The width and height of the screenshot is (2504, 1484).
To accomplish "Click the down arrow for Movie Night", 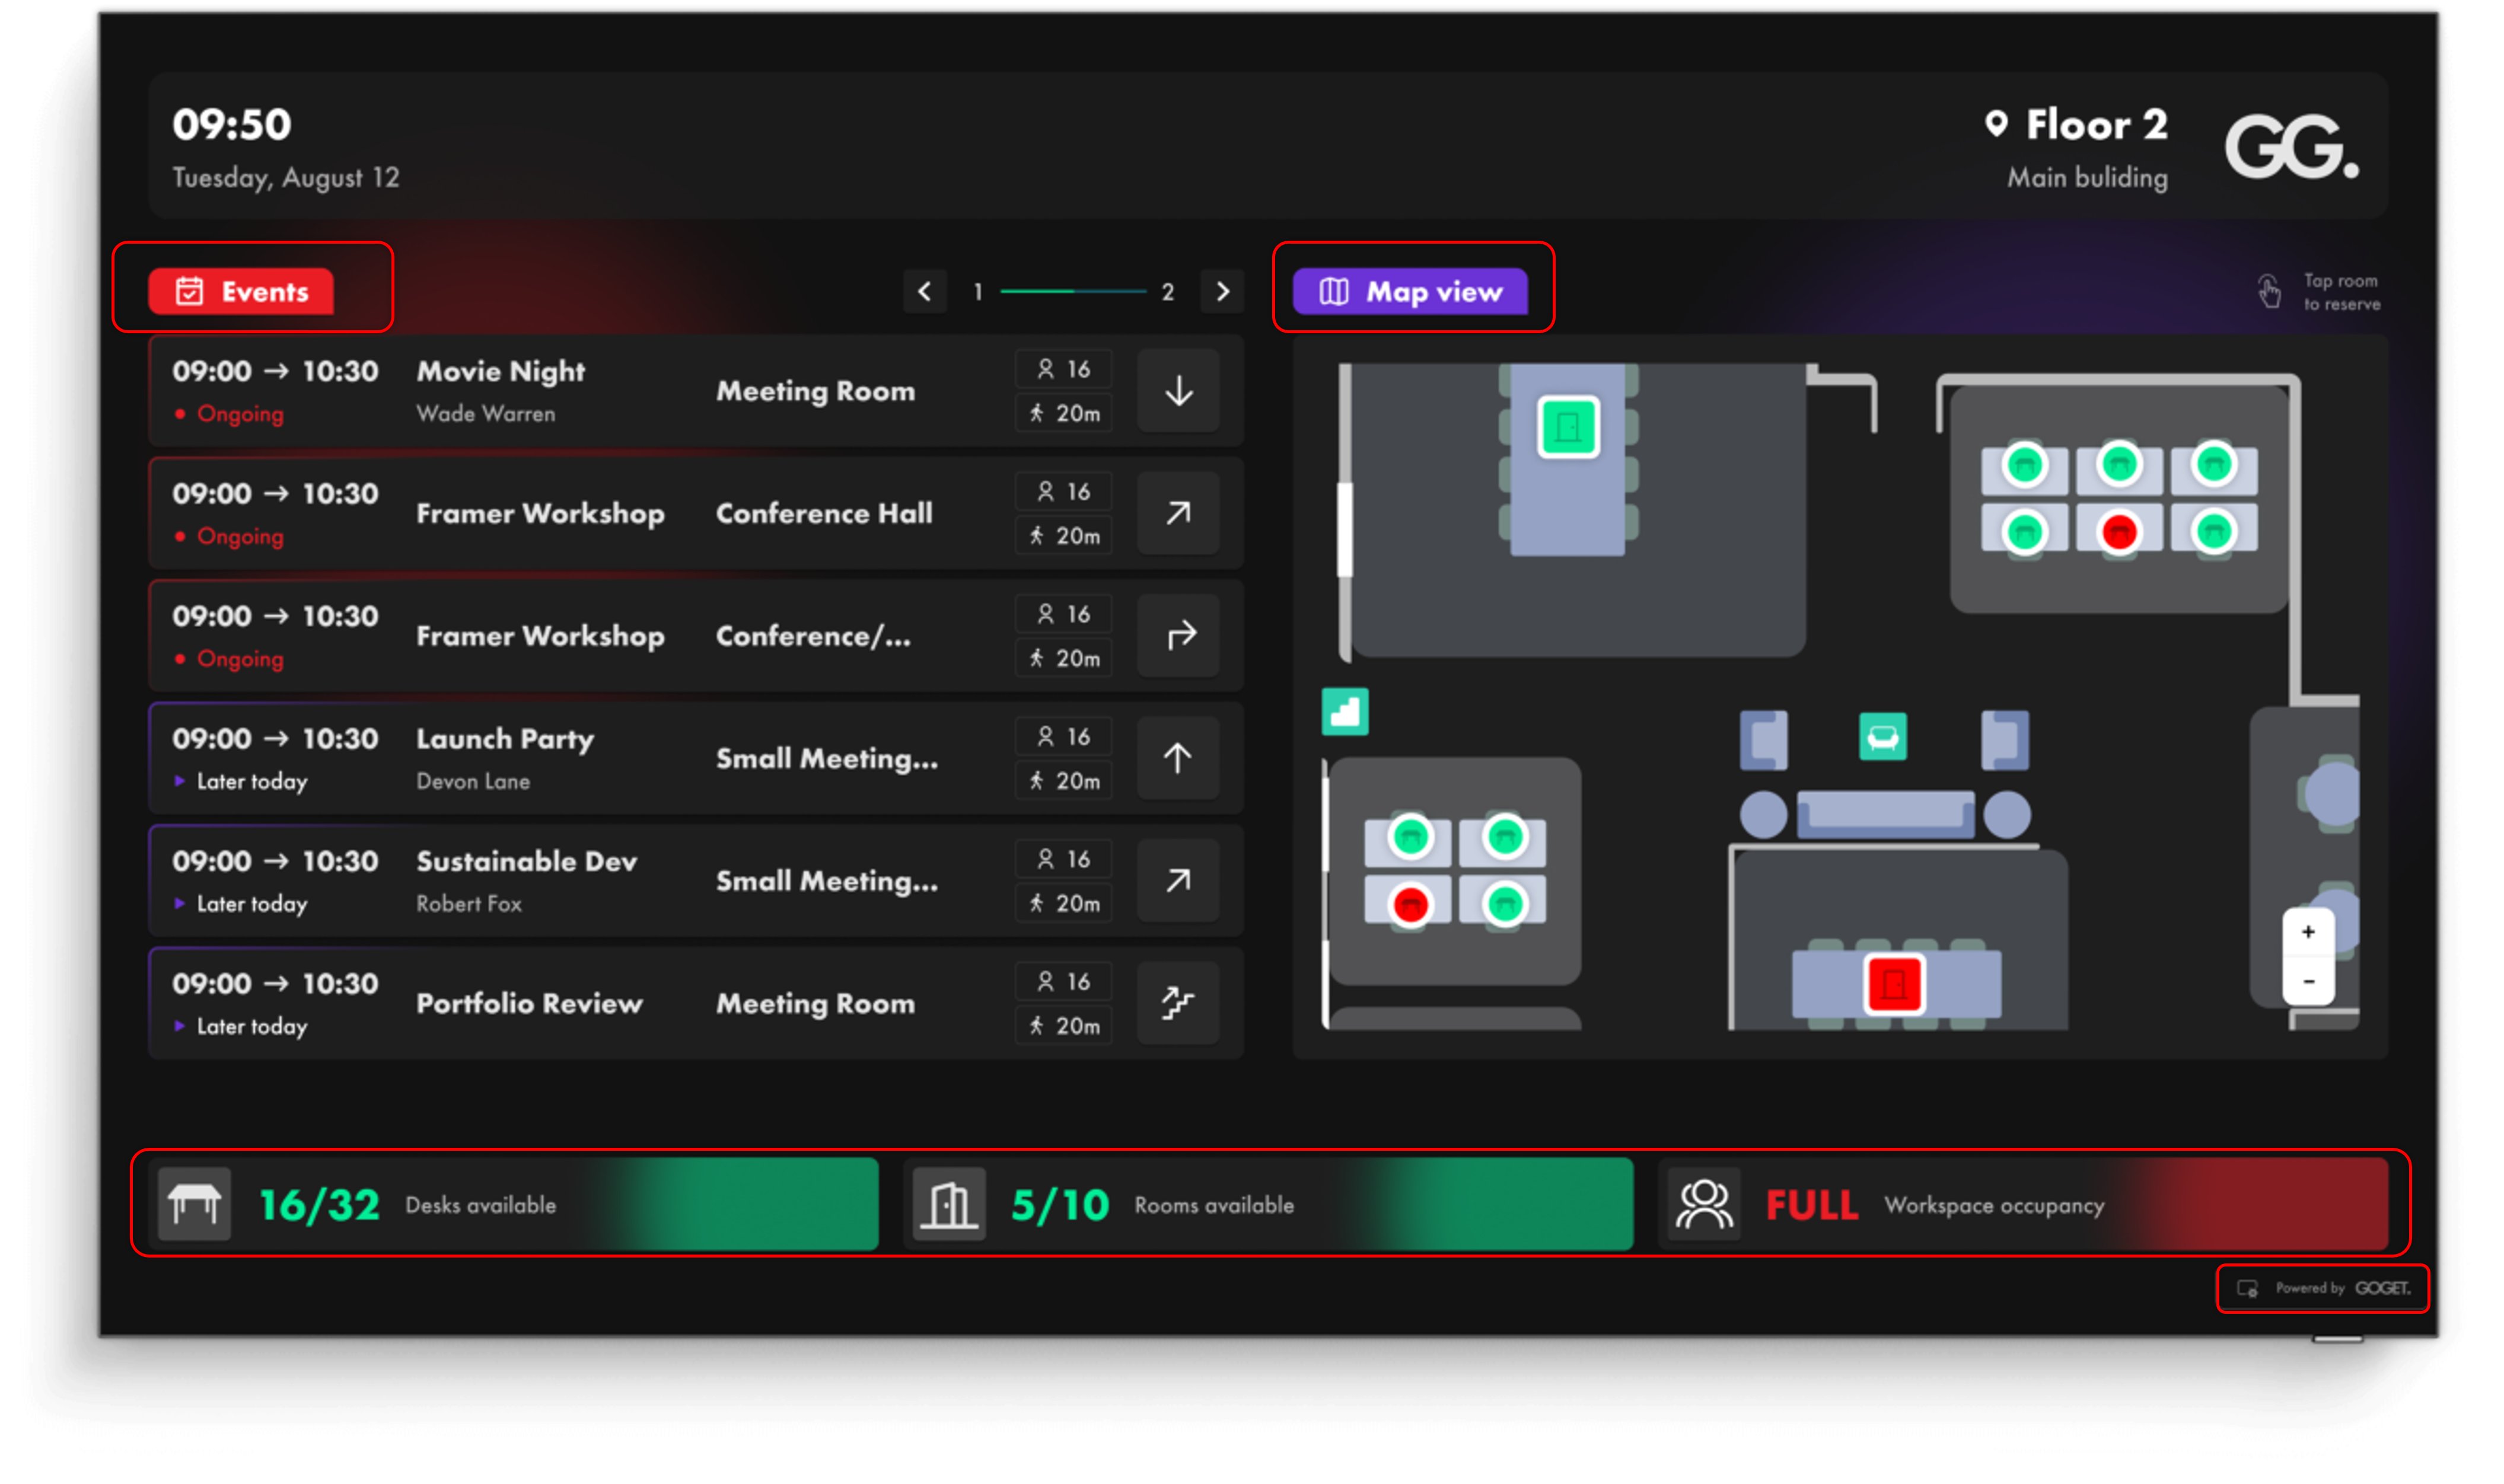I will 1179,391.
